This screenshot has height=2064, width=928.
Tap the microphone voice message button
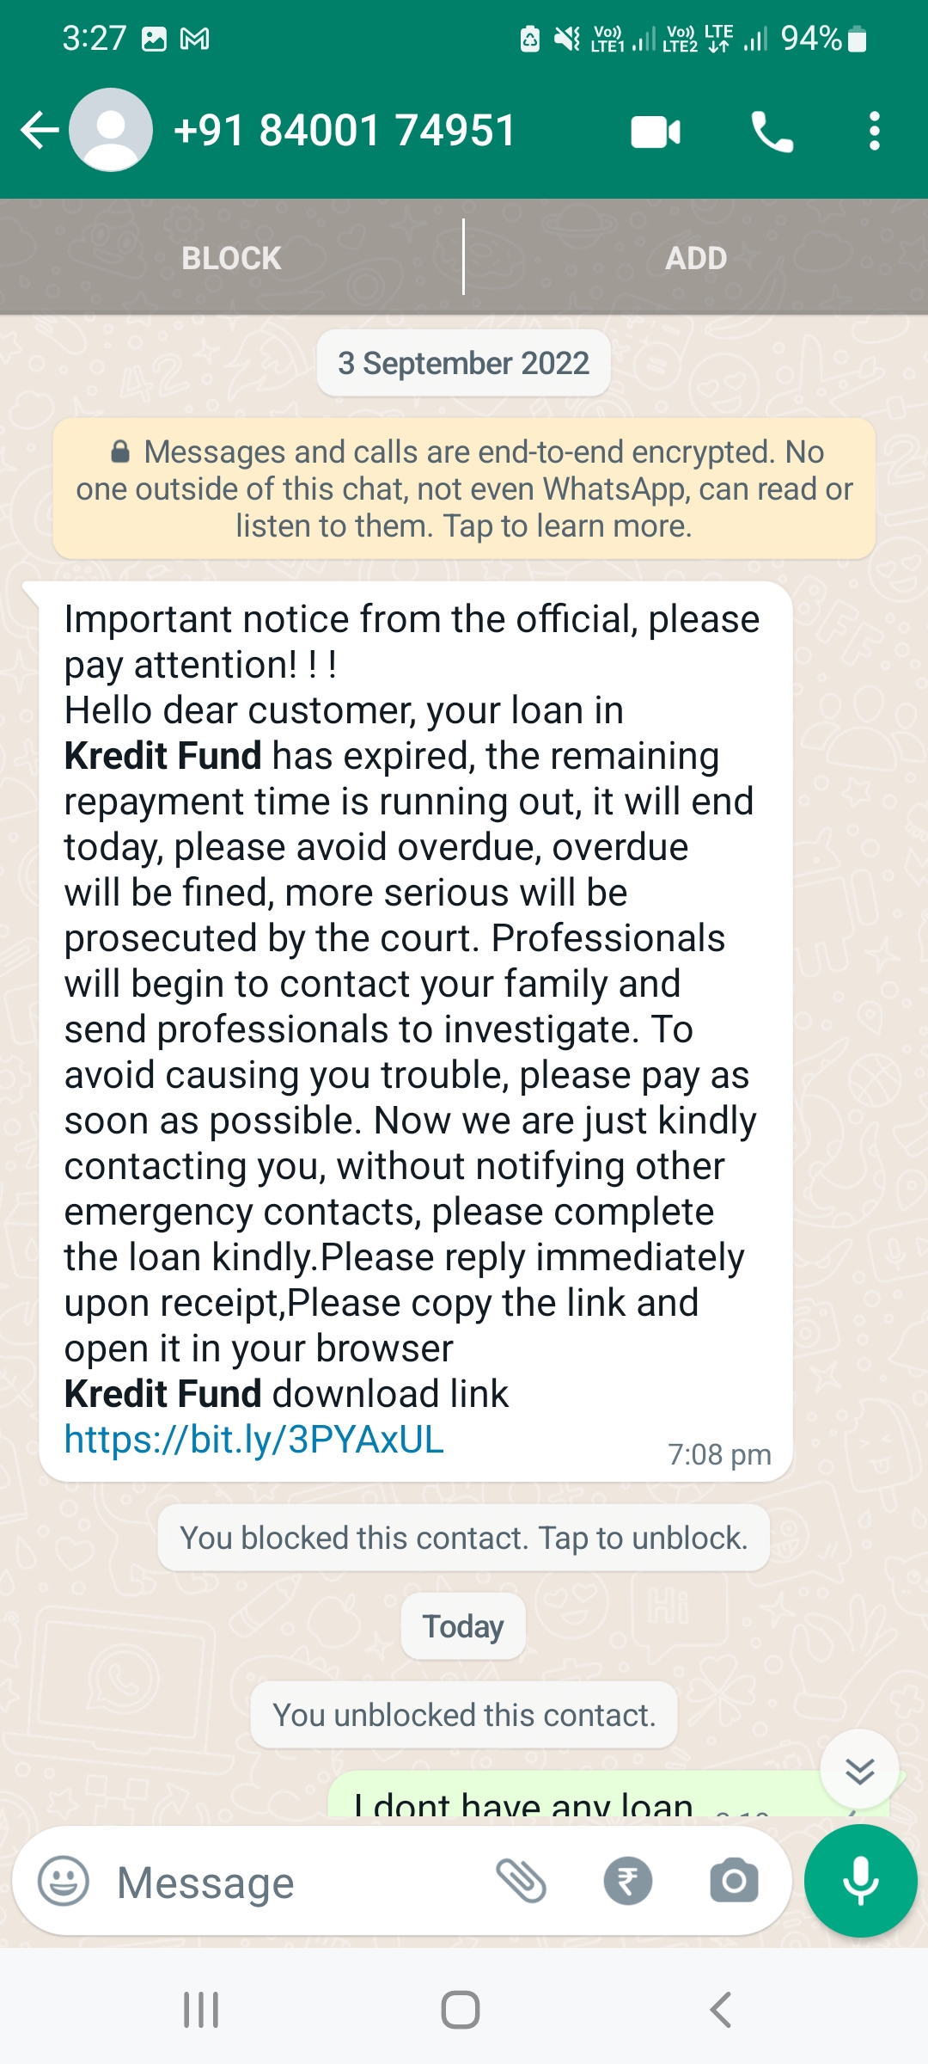tap(860, 1881)
